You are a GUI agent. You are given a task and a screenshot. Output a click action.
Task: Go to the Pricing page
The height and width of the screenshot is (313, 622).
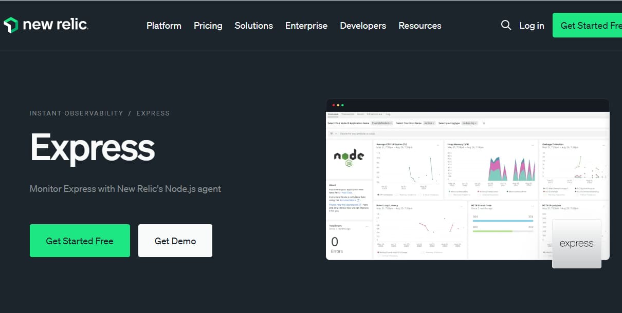(x=208, y=26)
